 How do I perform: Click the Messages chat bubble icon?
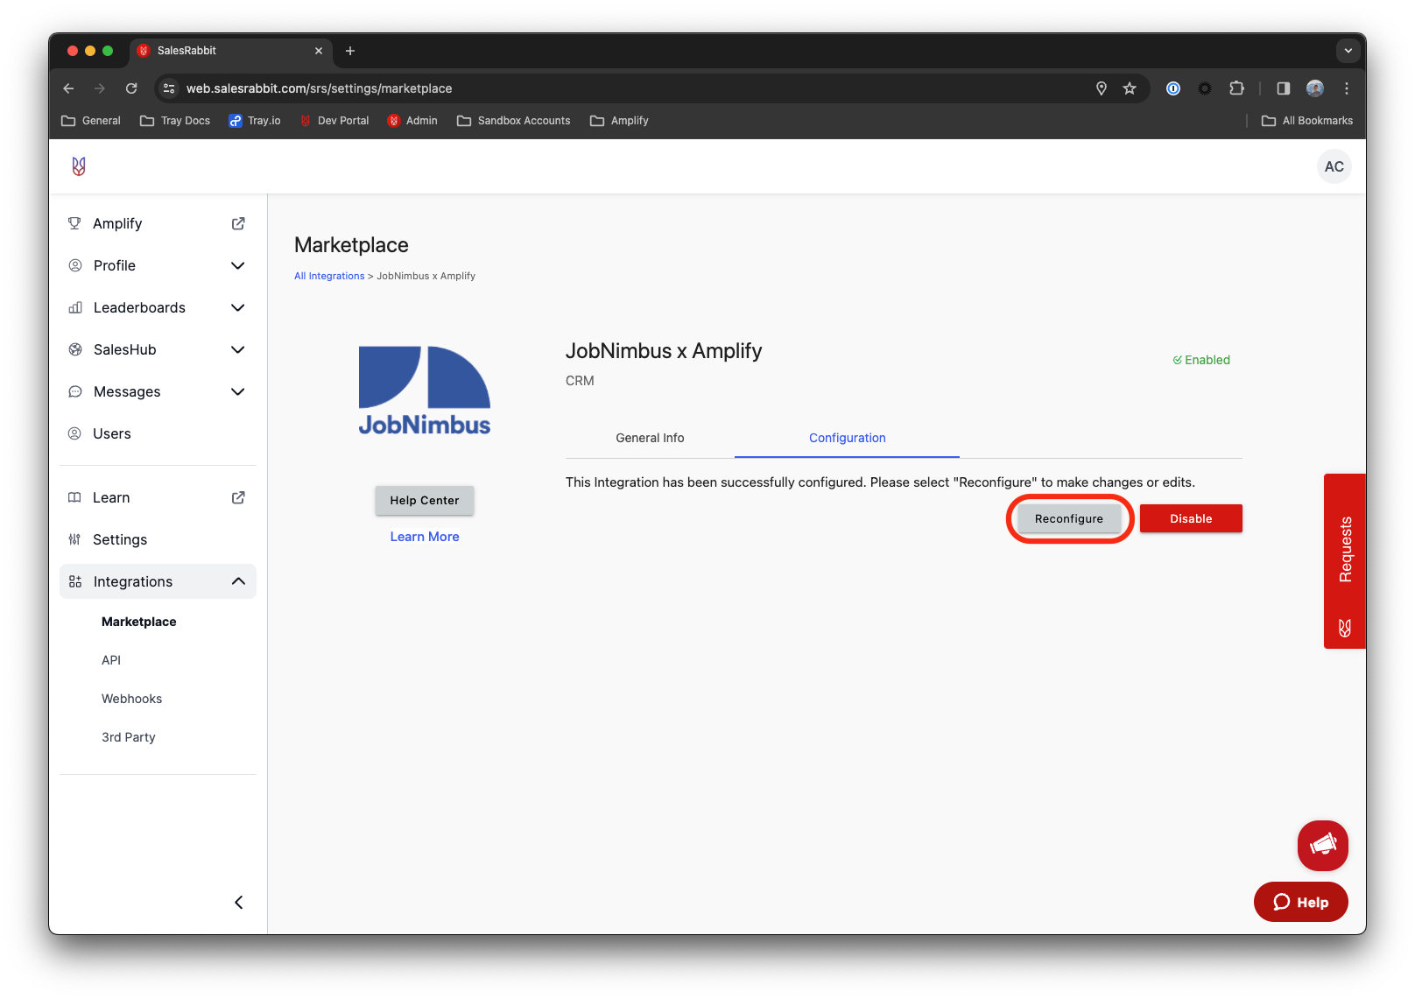(x=75, y=391)
